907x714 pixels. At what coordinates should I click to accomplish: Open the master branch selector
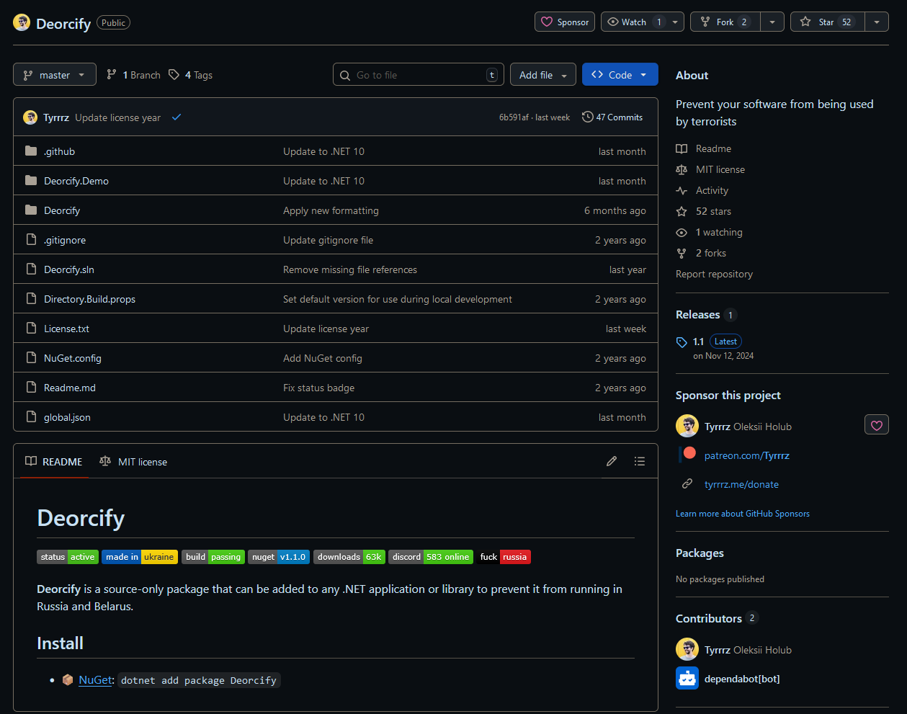coord(55,75)
